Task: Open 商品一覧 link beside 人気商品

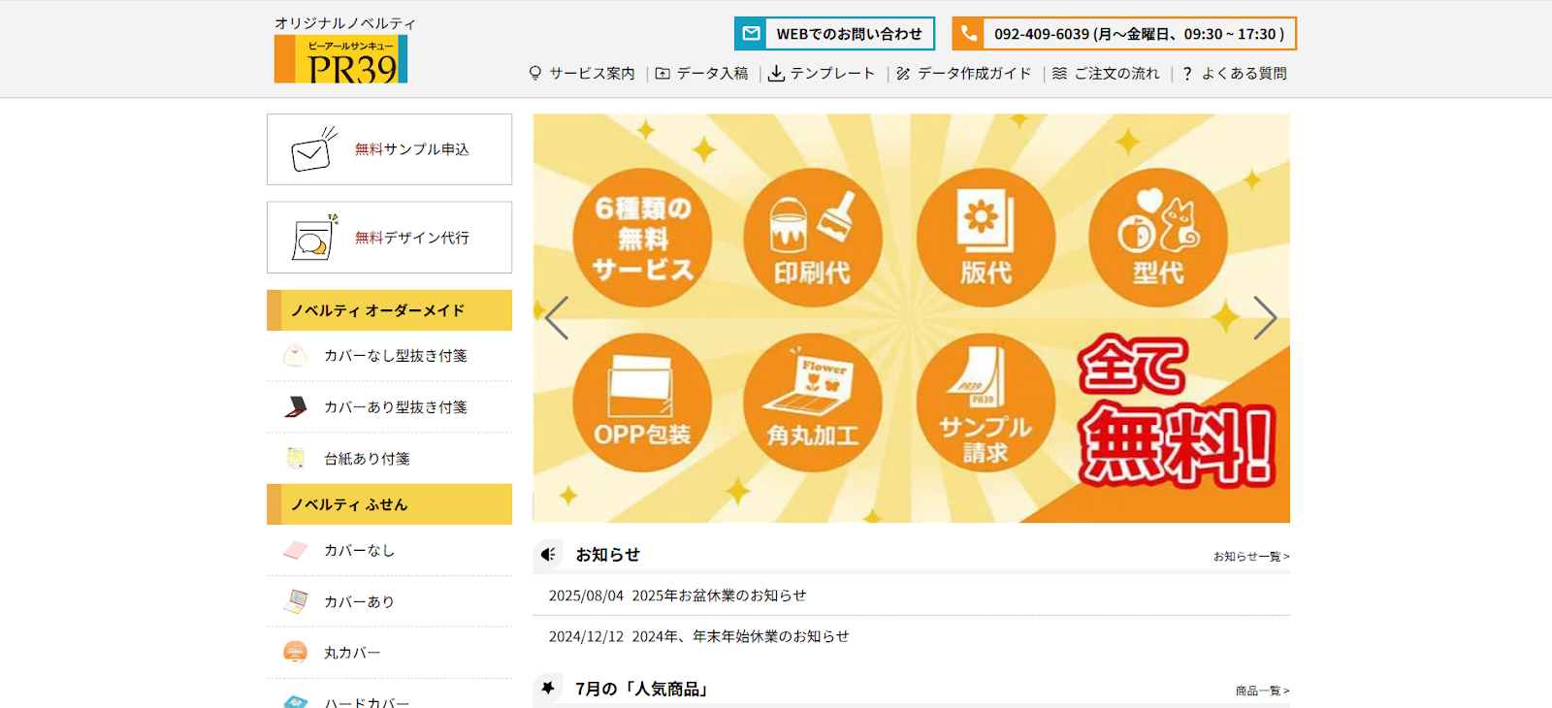Action: (x=1262, y=691)
